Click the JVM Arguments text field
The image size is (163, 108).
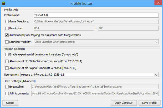95,94
